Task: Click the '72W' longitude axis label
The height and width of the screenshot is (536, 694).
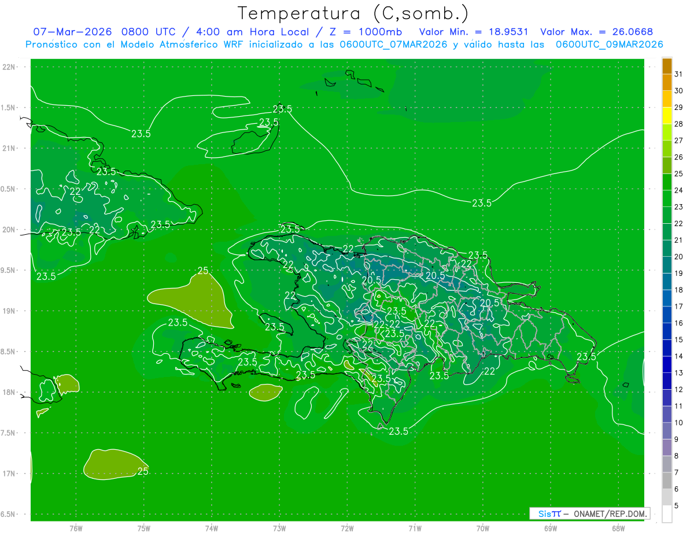Action: tap(347, 528)
